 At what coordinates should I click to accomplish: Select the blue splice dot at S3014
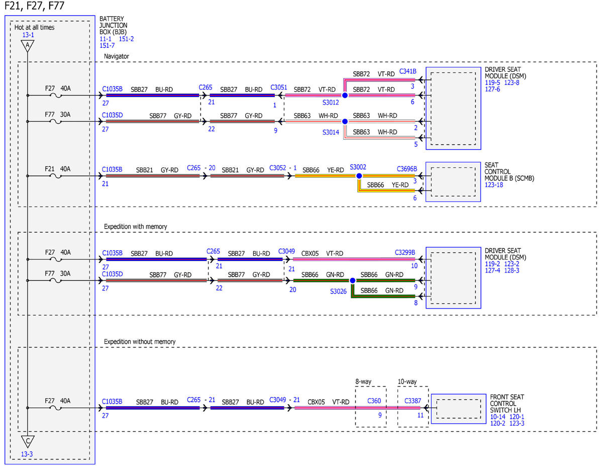pos(345,122)
